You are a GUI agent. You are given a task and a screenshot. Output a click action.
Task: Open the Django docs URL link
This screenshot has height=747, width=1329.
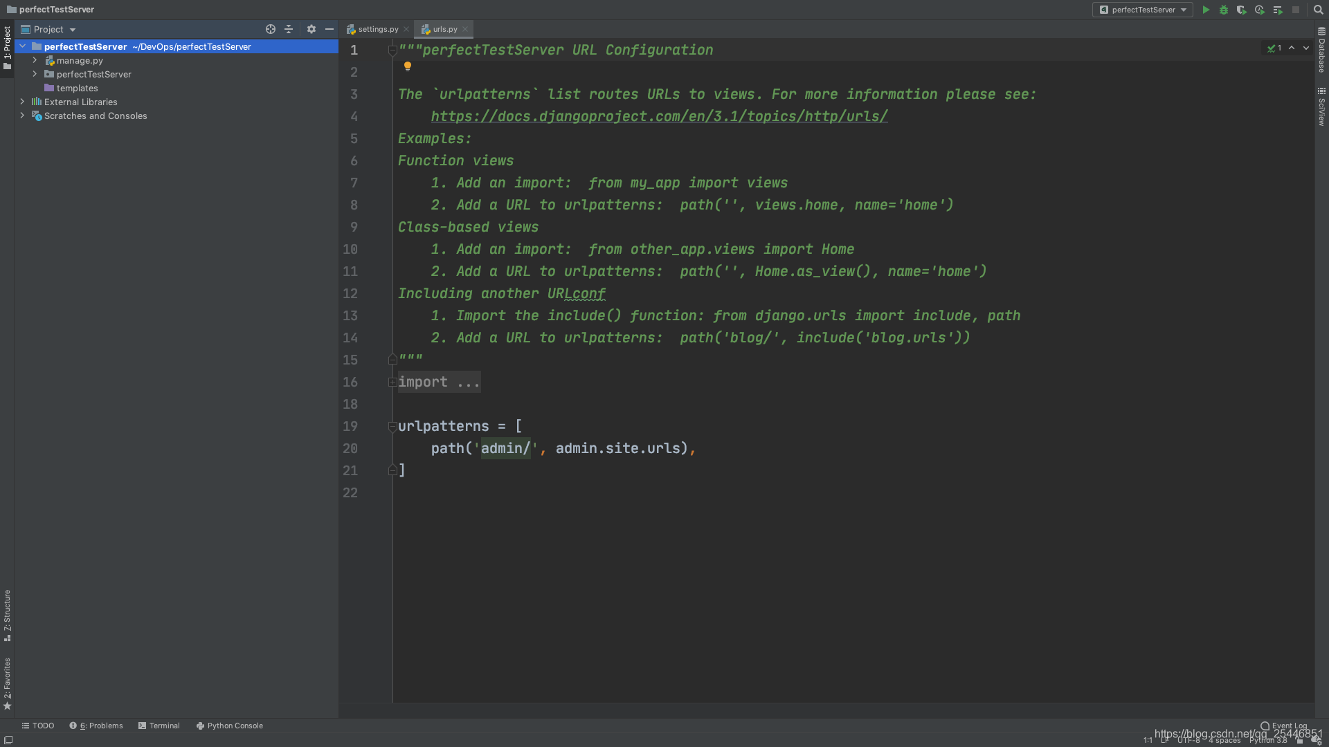(659, 116)
